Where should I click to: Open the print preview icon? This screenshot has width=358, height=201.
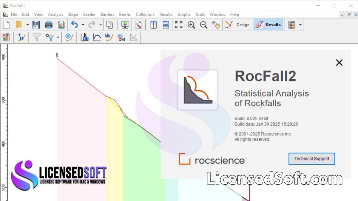pos(61,25)
